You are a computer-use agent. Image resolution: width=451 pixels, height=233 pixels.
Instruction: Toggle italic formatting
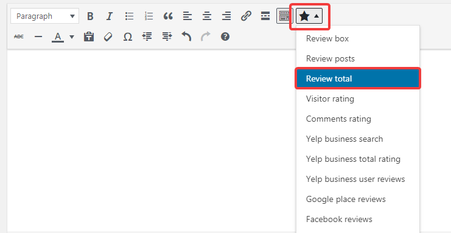(109, 16)
